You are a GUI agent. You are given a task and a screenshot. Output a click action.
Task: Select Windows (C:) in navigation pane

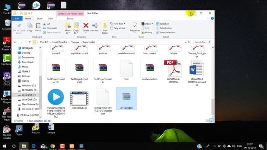[29, 85]
